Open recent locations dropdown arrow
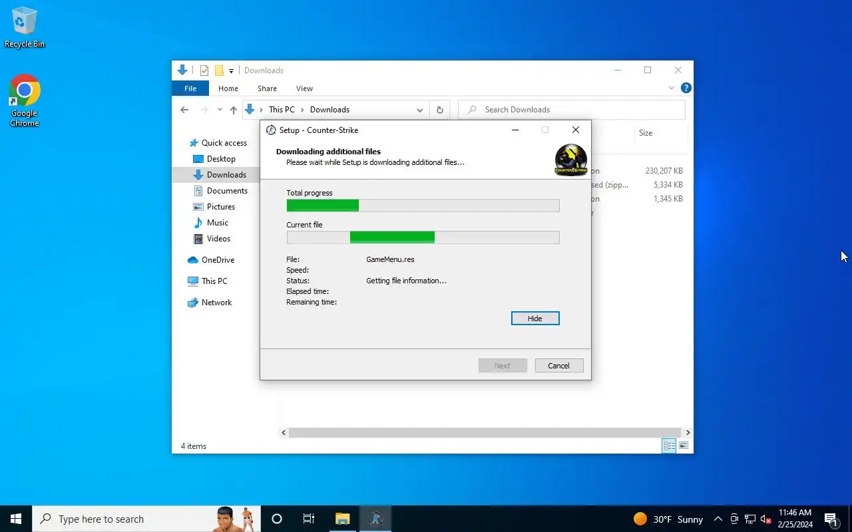This screenshot has height=532, width=852. coord(220,110)
